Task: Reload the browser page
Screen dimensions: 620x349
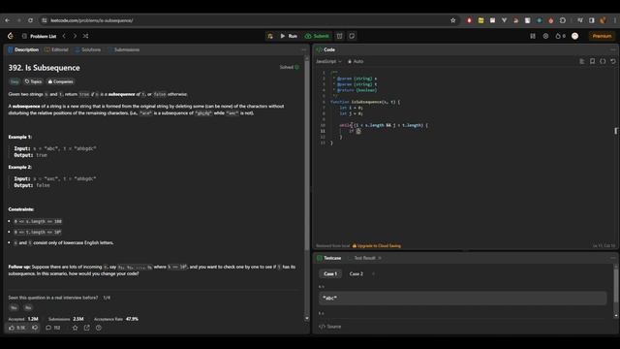Action: 30,20
